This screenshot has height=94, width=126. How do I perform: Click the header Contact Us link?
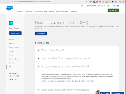pos(102,6)
